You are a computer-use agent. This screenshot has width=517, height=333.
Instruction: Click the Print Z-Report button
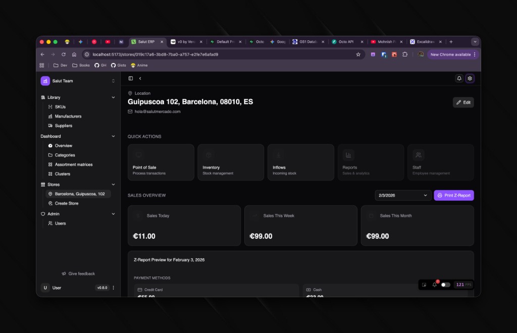[x=453, y=195]
